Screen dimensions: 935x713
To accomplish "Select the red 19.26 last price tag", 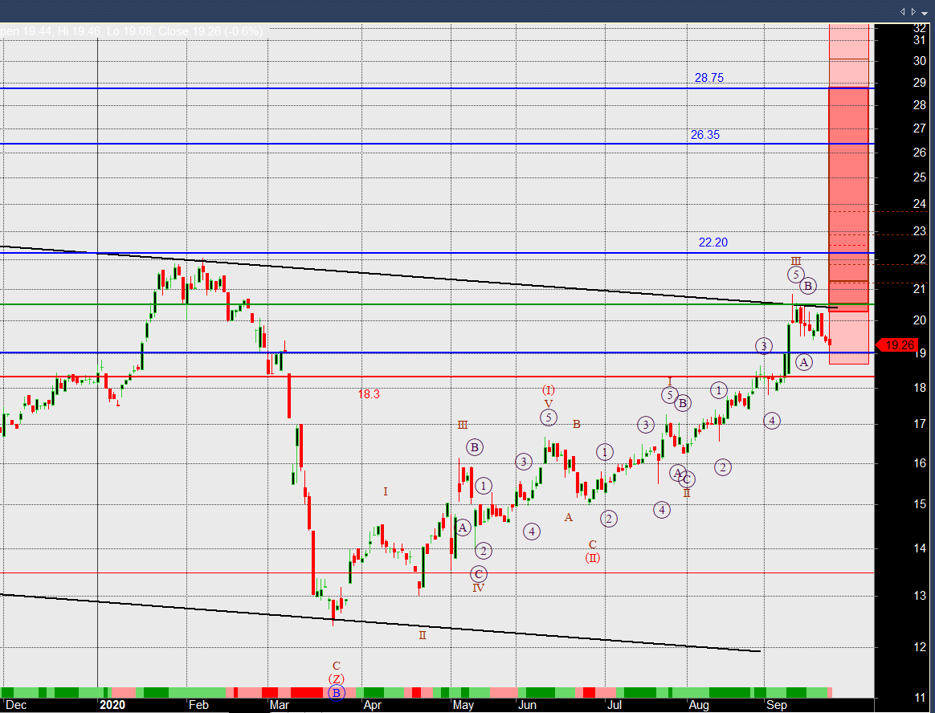I will (896, 345).
